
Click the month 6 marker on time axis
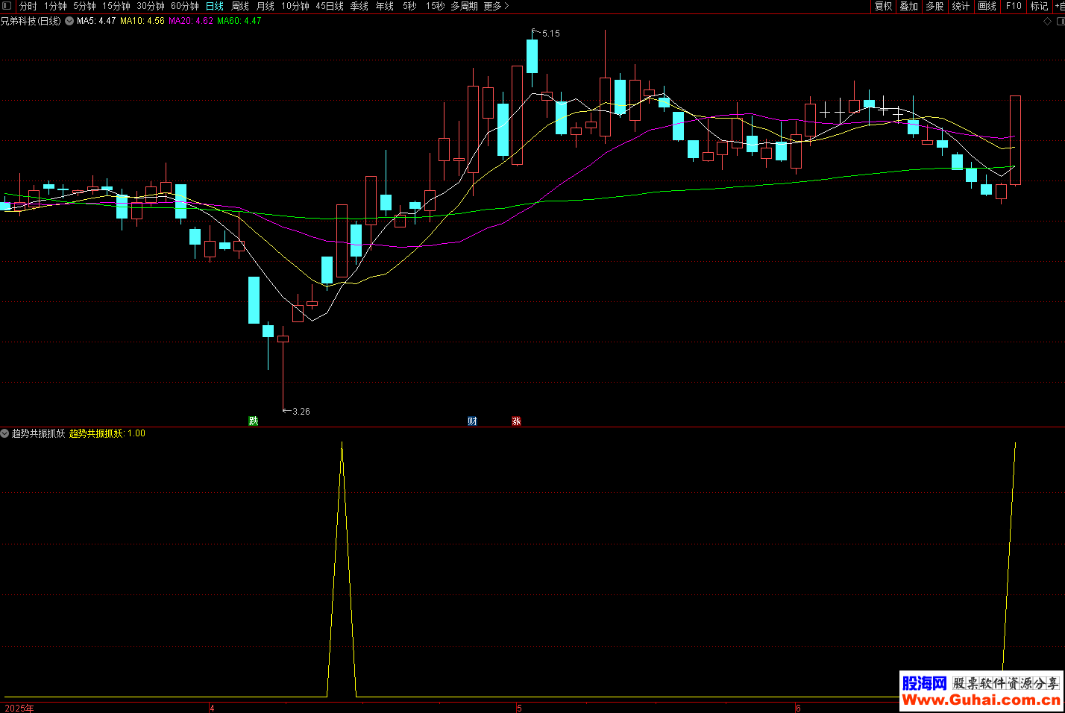click(x=798, y=708)
